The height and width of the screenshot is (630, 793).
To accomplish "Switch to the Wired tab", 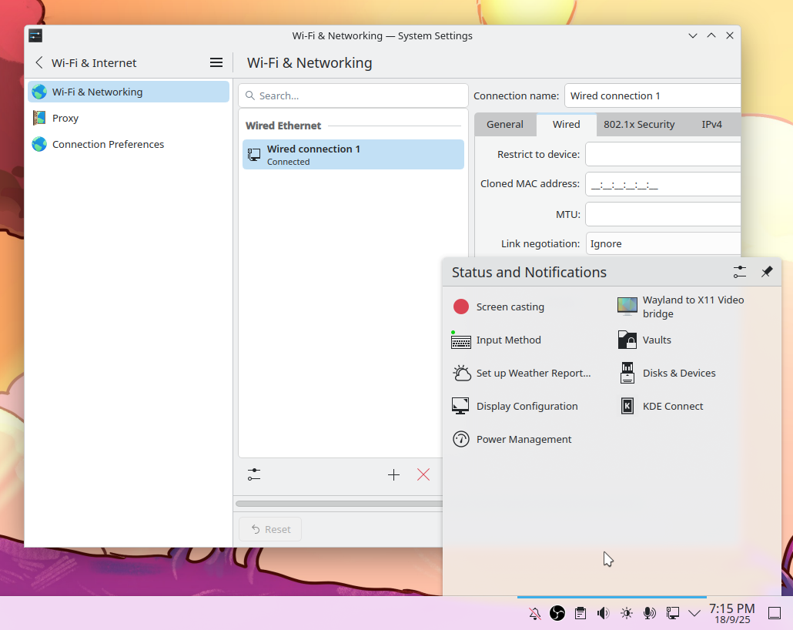I will click(x=566, y=125).
